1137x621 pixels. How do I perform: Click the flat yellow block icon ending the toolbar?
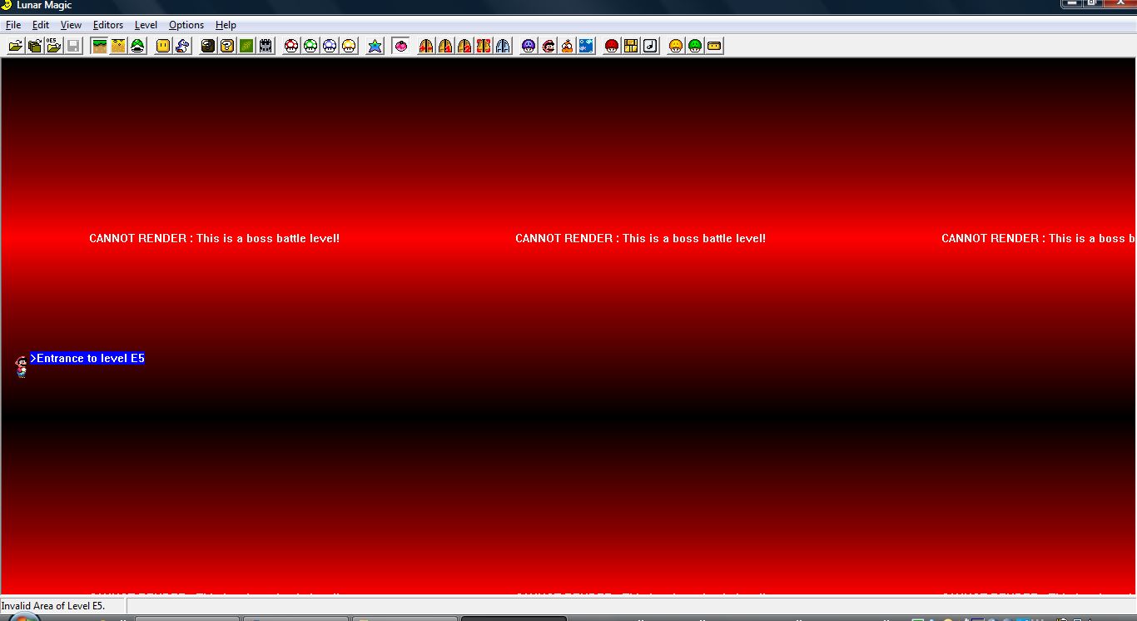point(714,46)
